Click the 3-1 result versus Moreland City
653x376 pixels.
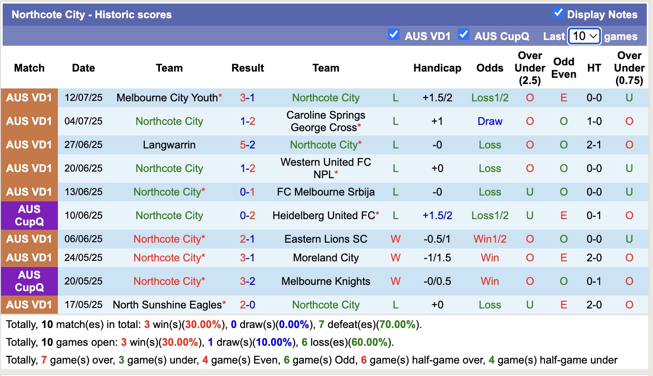pos(247,257)
